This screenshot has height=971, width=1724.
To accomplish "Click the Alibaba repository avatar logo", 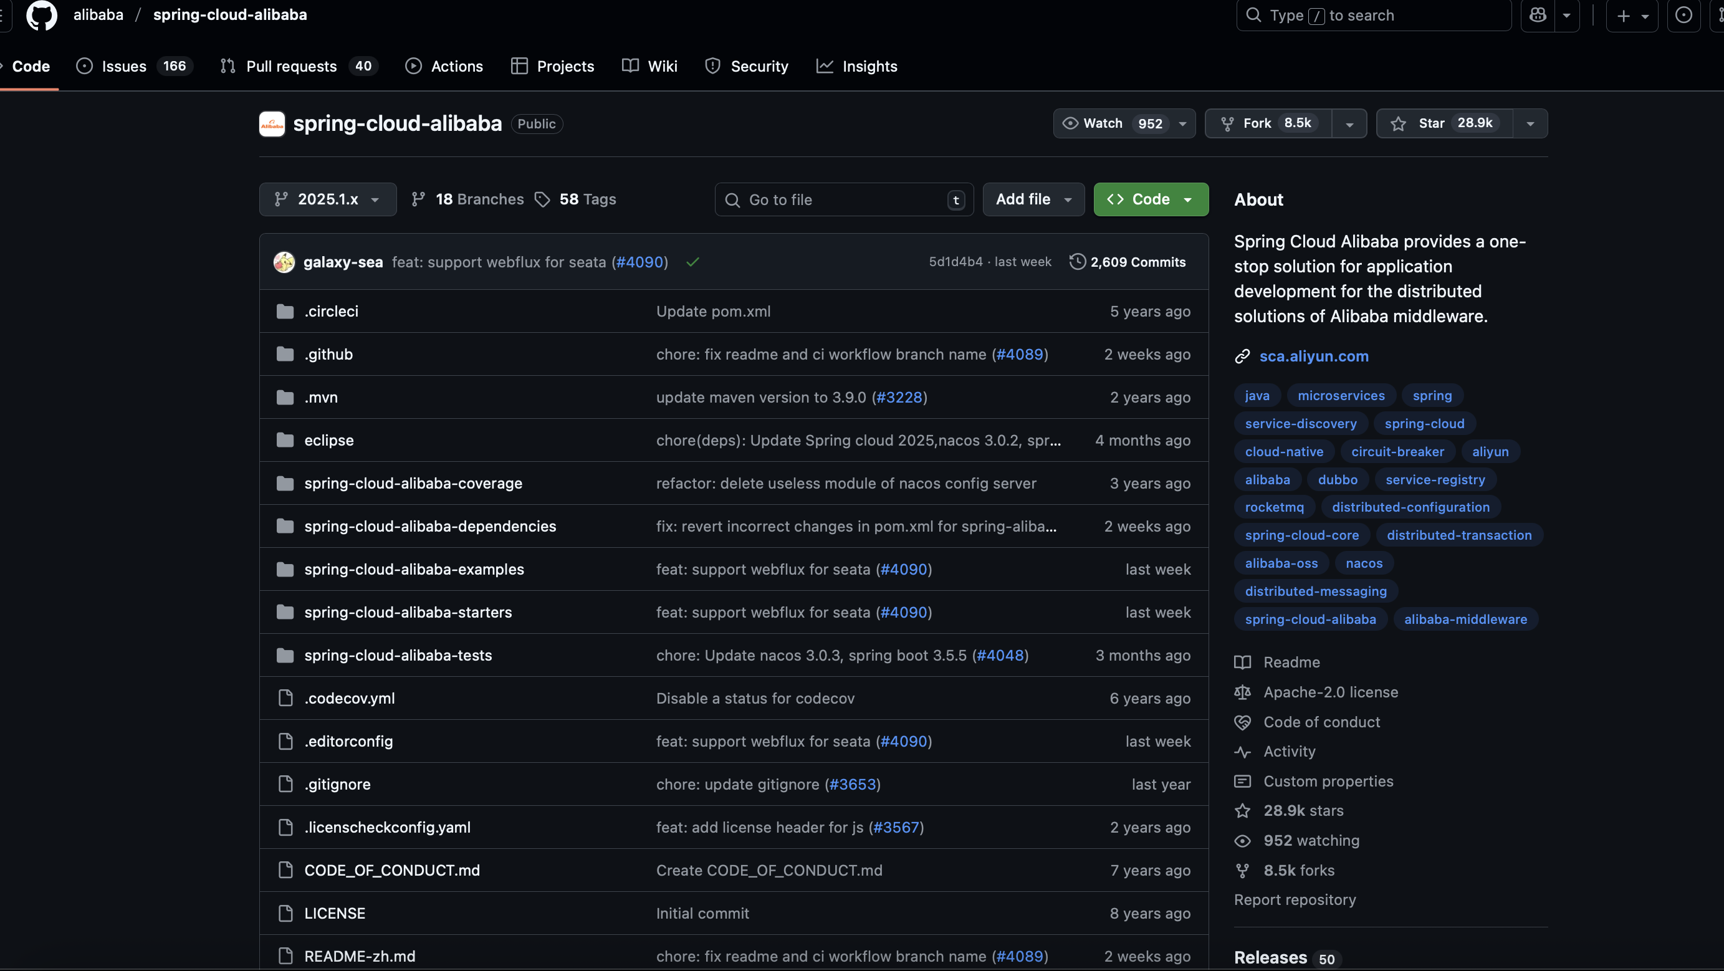I will click(272, 124).
